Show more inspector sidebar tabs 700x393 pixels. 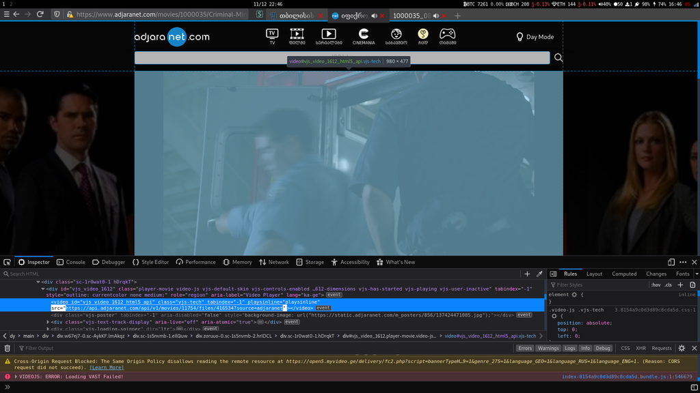click(697, 274)
